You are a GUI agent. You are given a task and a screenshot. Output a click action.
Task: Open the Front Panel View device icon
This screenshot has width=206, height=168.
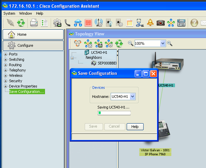181,23
